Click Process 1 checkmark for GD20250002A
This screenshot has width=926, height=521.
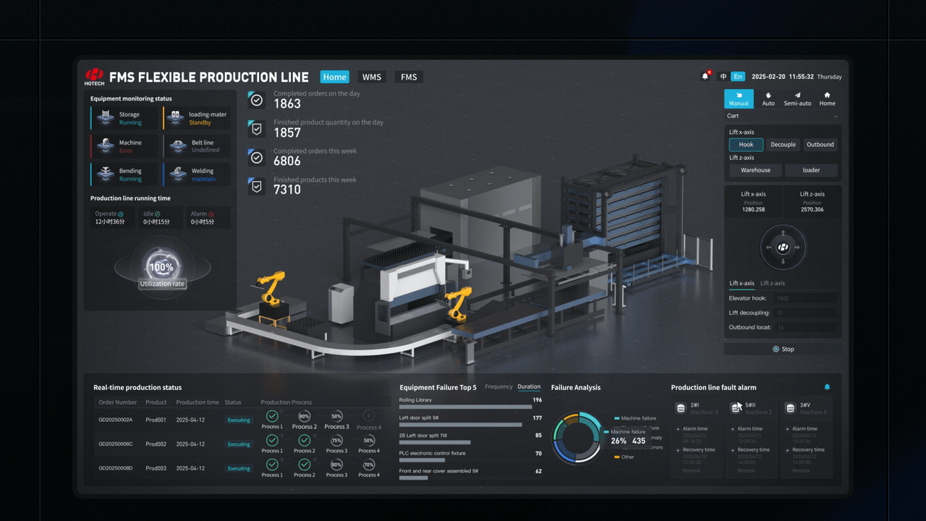272,416
